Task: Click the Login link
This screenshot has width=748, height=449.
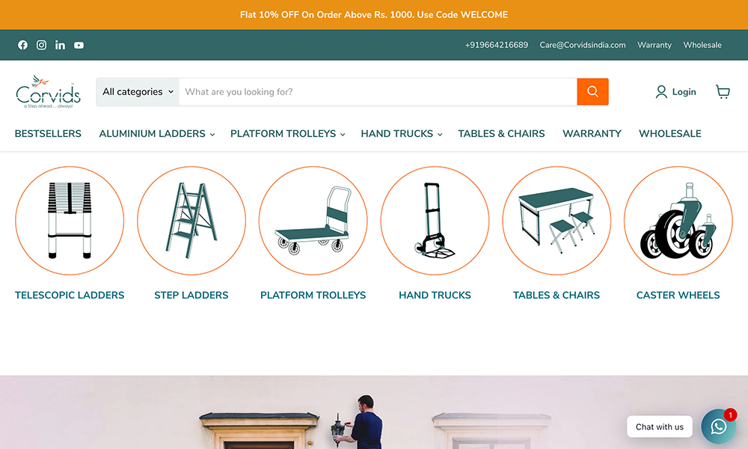Action: pos(676,91)
